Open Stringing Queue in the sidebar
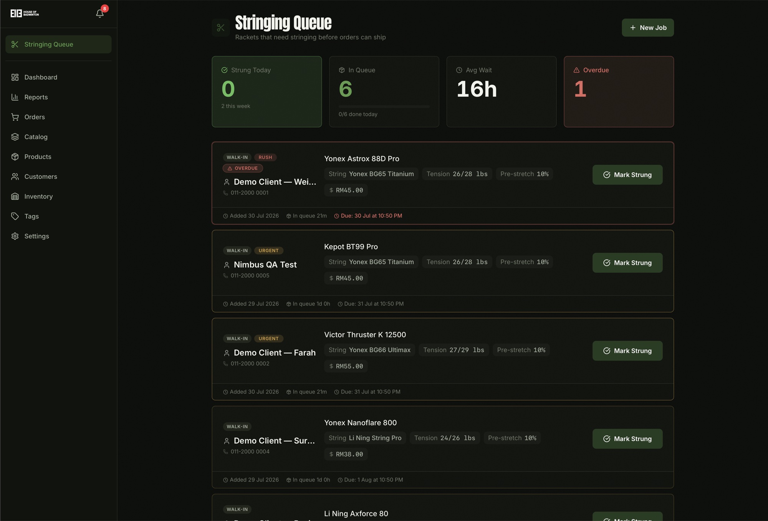This screenshot has width=768, height=521. [58, 44]
